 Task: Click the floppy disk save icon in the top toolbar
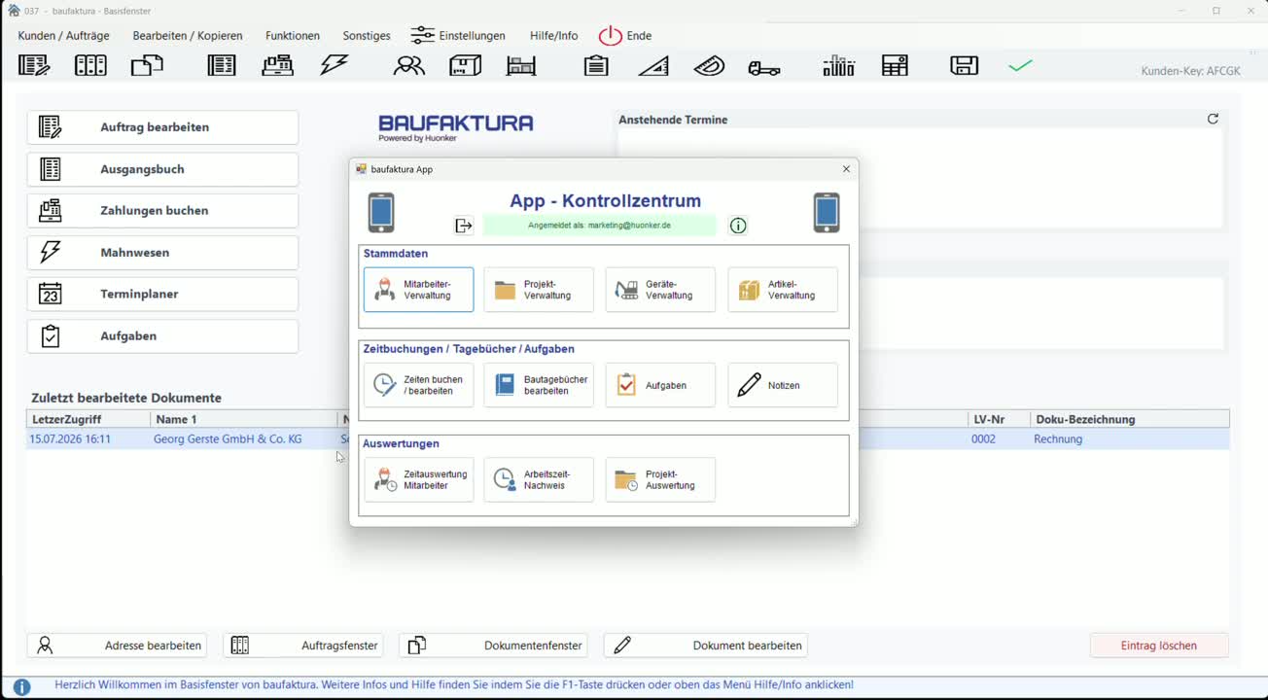965,66
